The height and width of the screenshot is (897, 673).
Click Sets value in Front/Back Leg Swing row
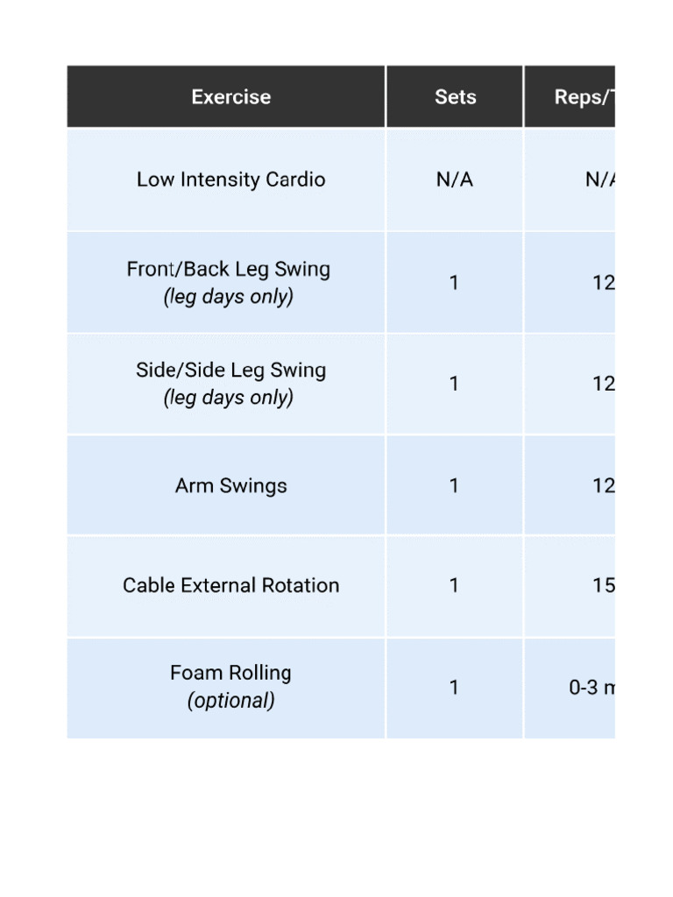(x=454, y=283)
